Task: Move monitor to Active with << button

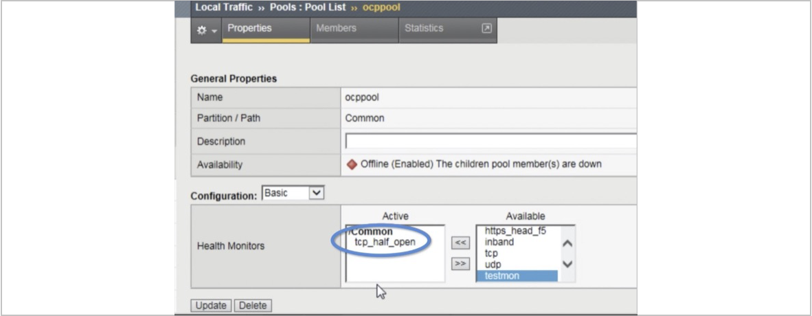Action: 460,242
